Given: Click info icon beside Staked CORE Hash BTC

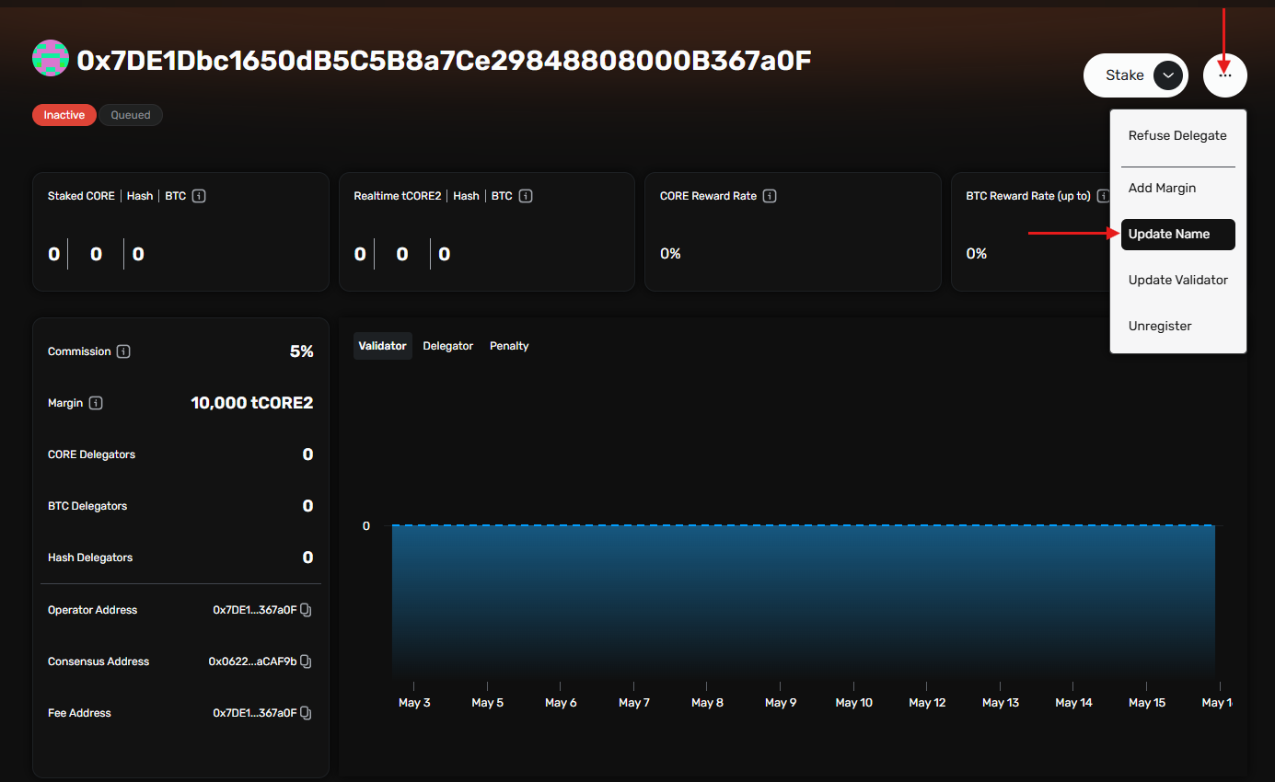Looking at the screenshot, I should (199, 196).
